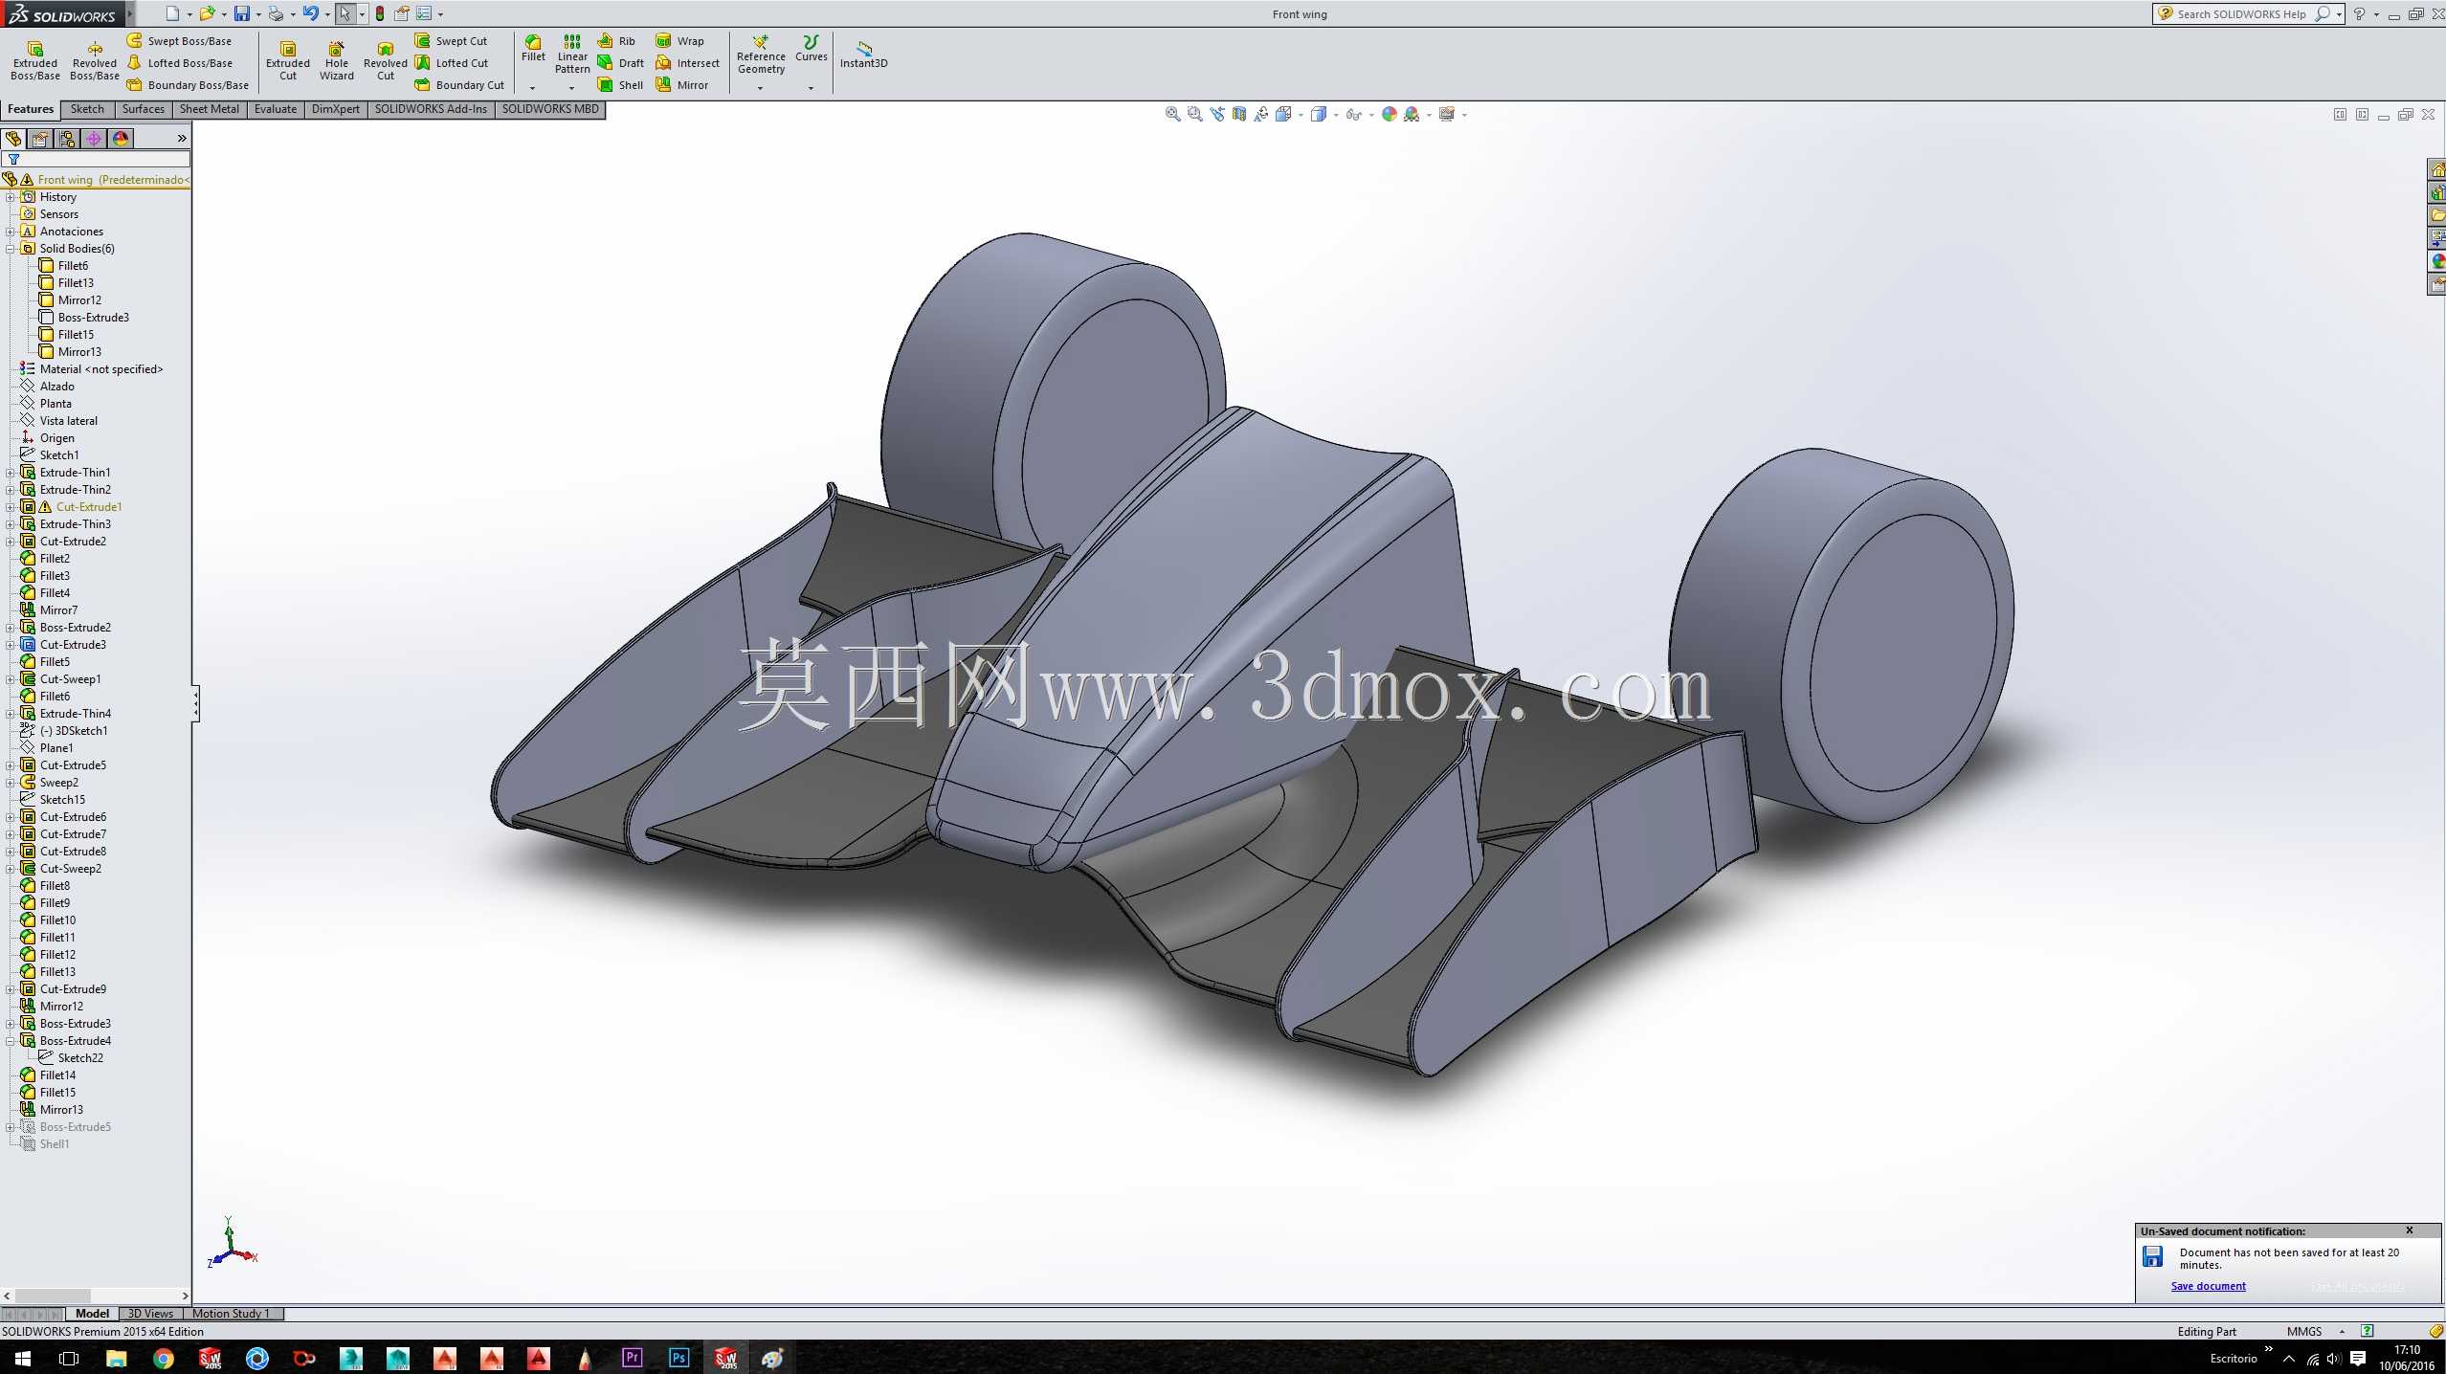Click Zoom to Area icon
The image size is (2446, 1374).
point(1194,114)
